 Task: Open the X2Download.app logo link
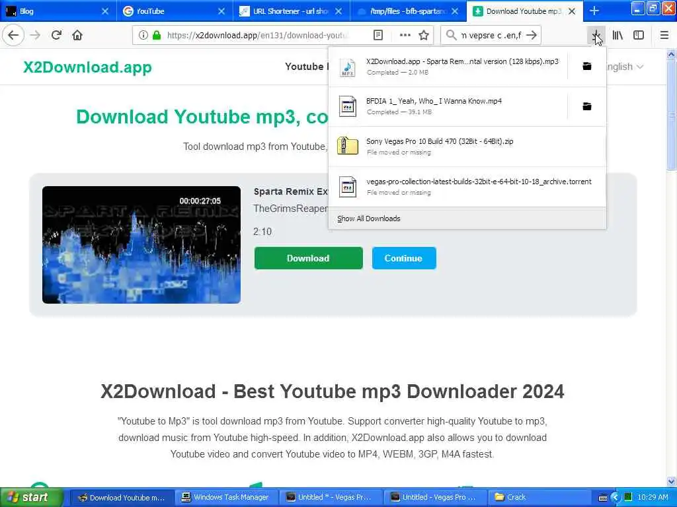[x=87, y=67]
